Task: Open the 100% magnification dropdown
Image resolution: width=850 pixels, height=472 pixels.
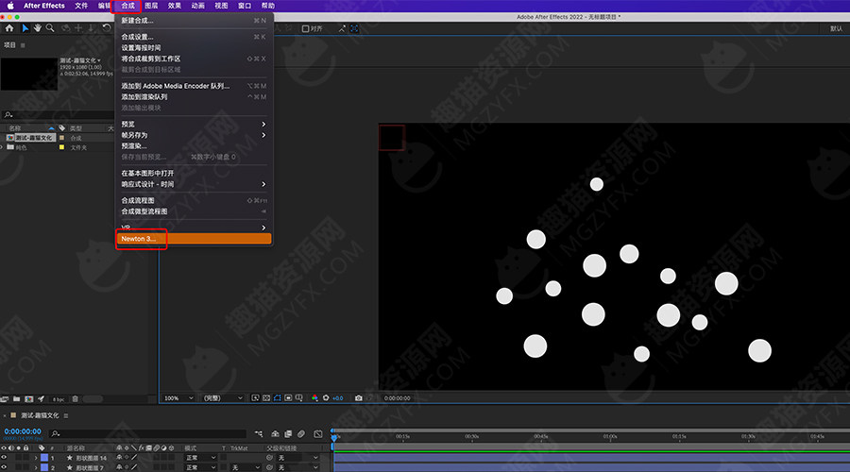Action: 178,397
